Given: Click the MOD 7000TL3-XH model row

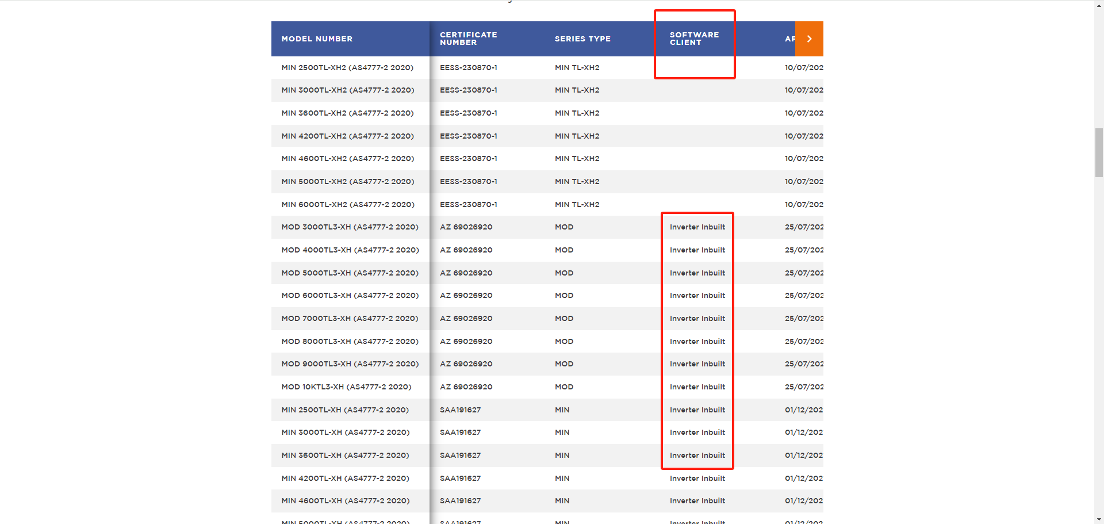Looking at the screenshot, I should coord(350,319).
